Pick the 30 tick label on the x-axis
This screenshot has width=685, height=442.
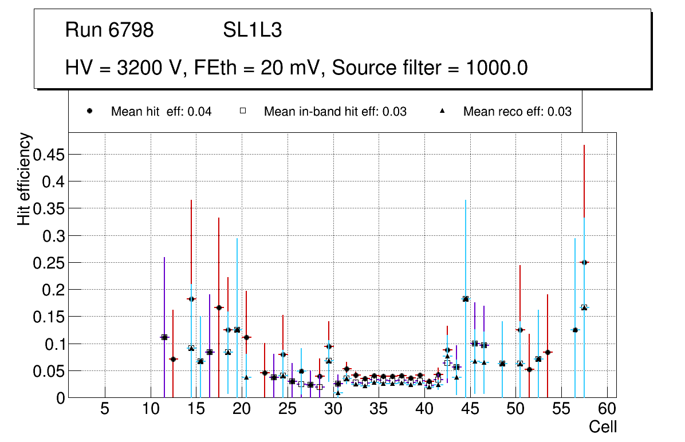coord(333,409)
